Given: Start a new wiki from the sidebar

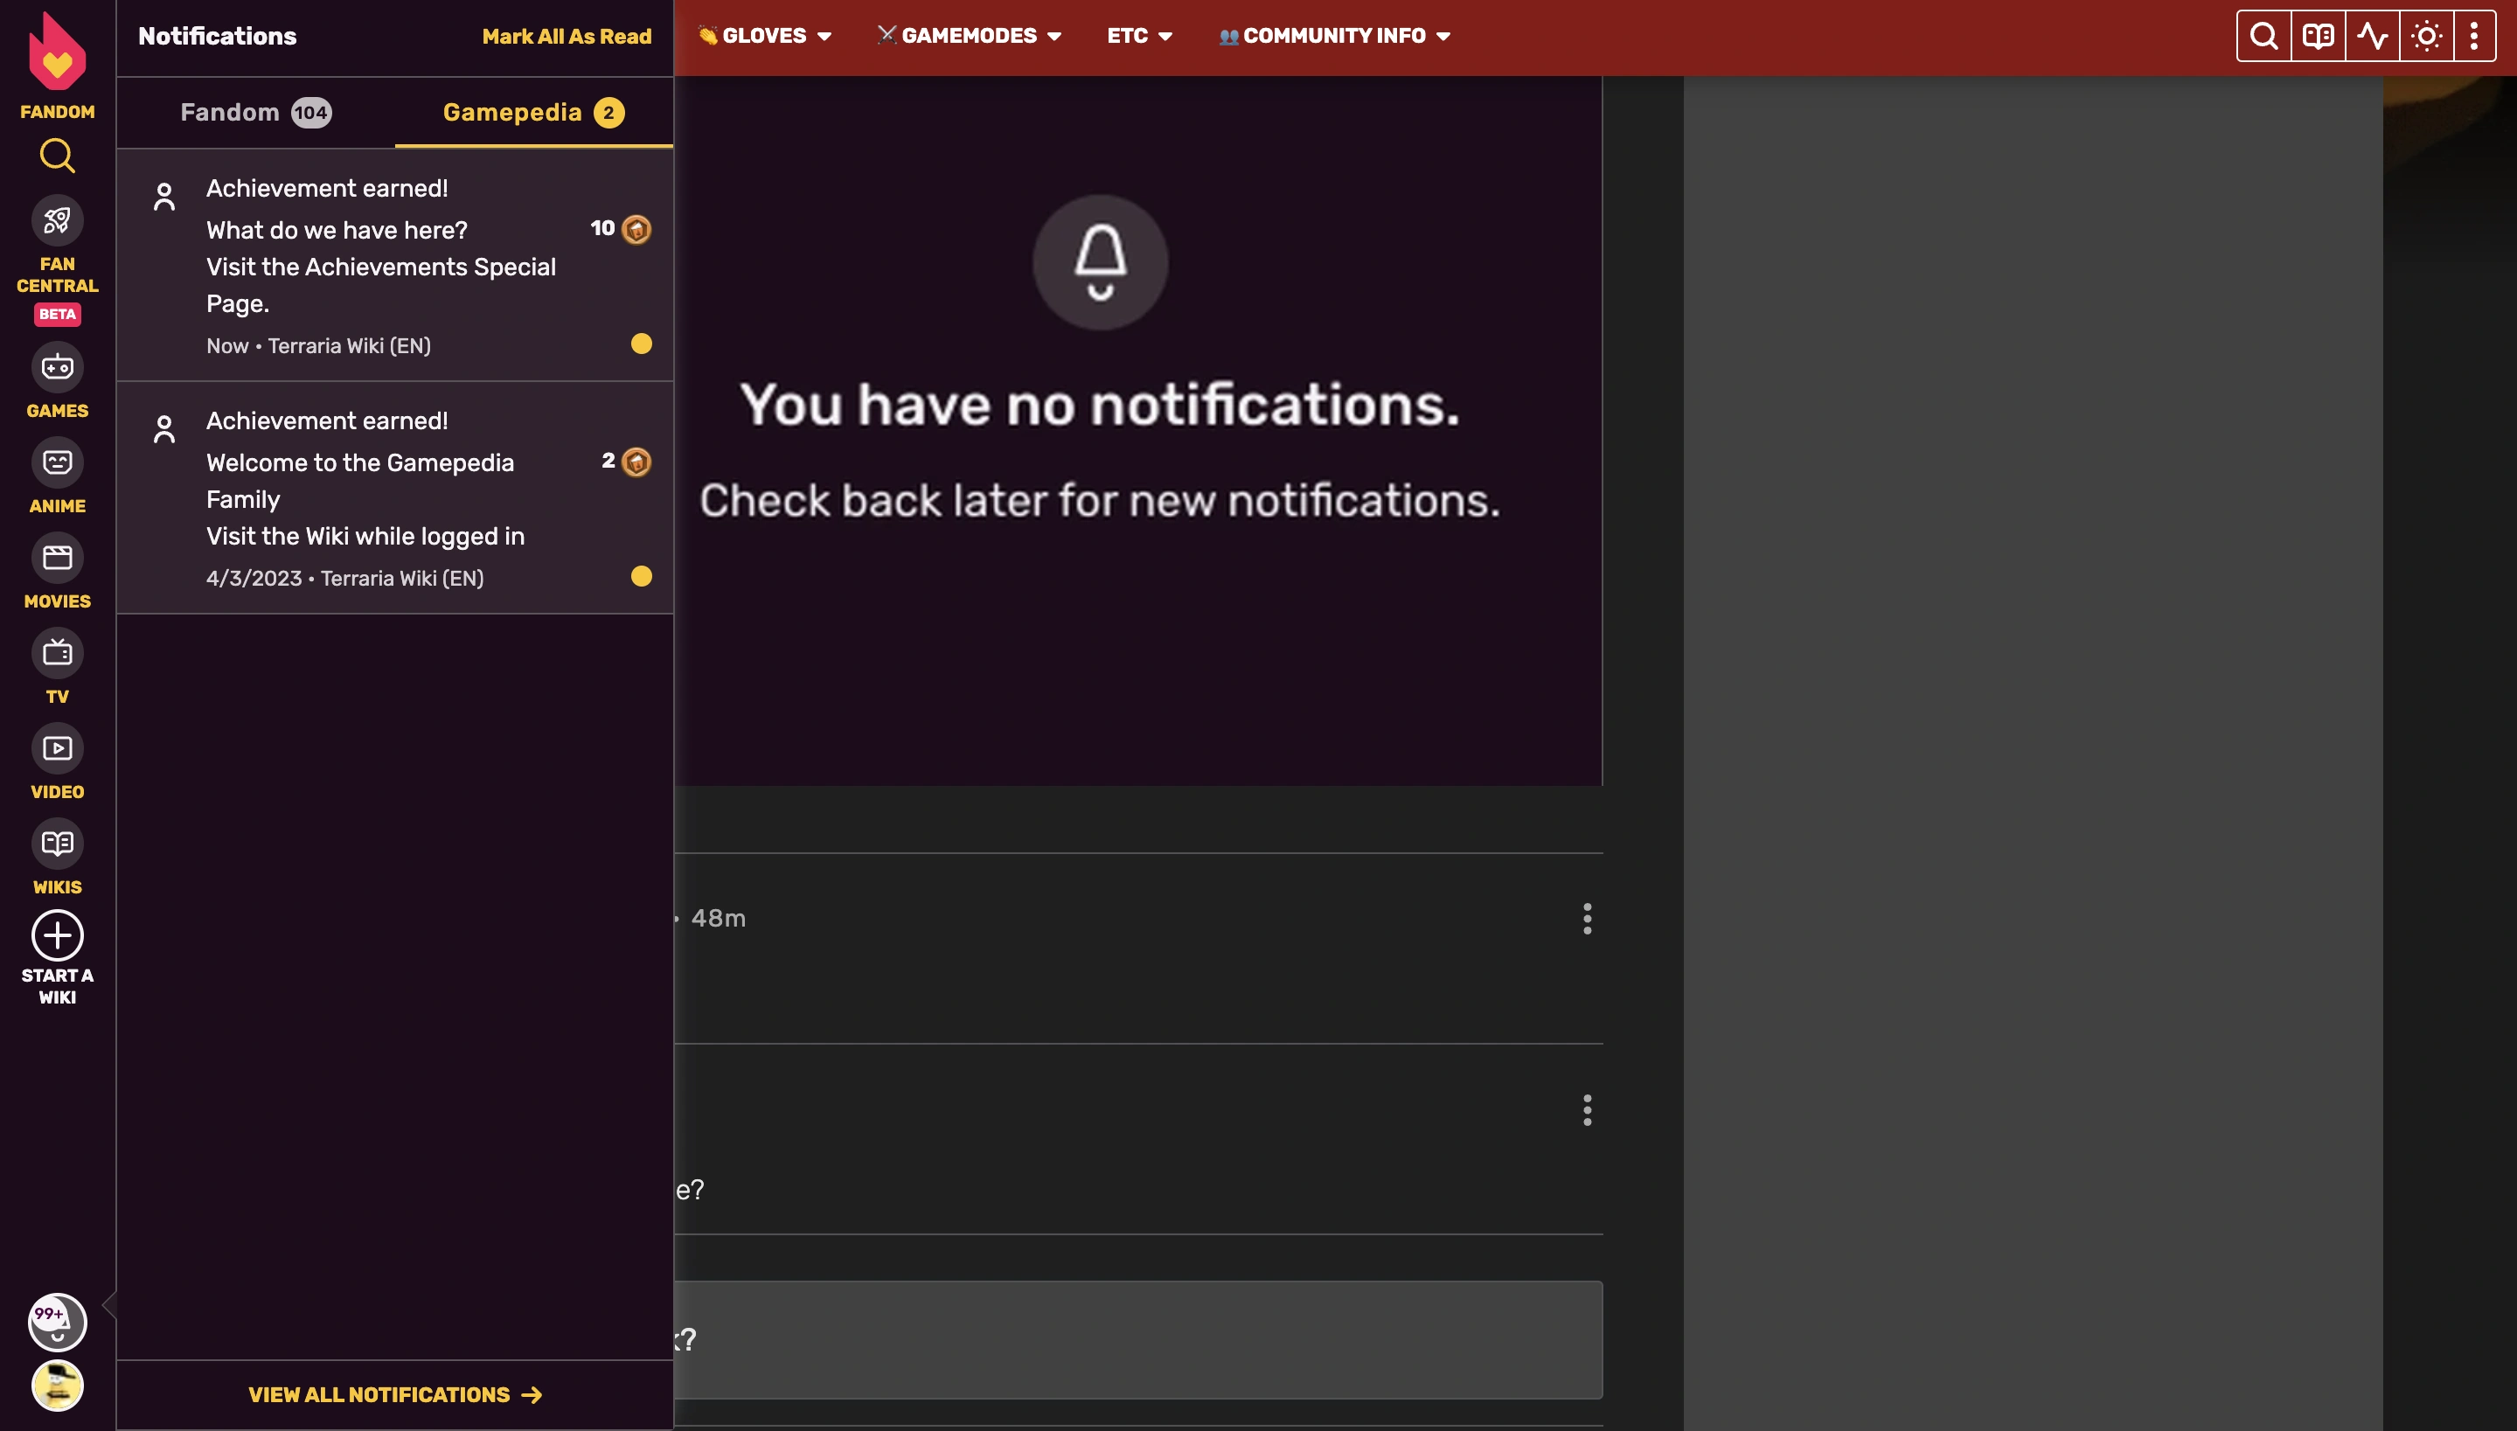Looking at the screenshot, I should click(x=57, y=934).
